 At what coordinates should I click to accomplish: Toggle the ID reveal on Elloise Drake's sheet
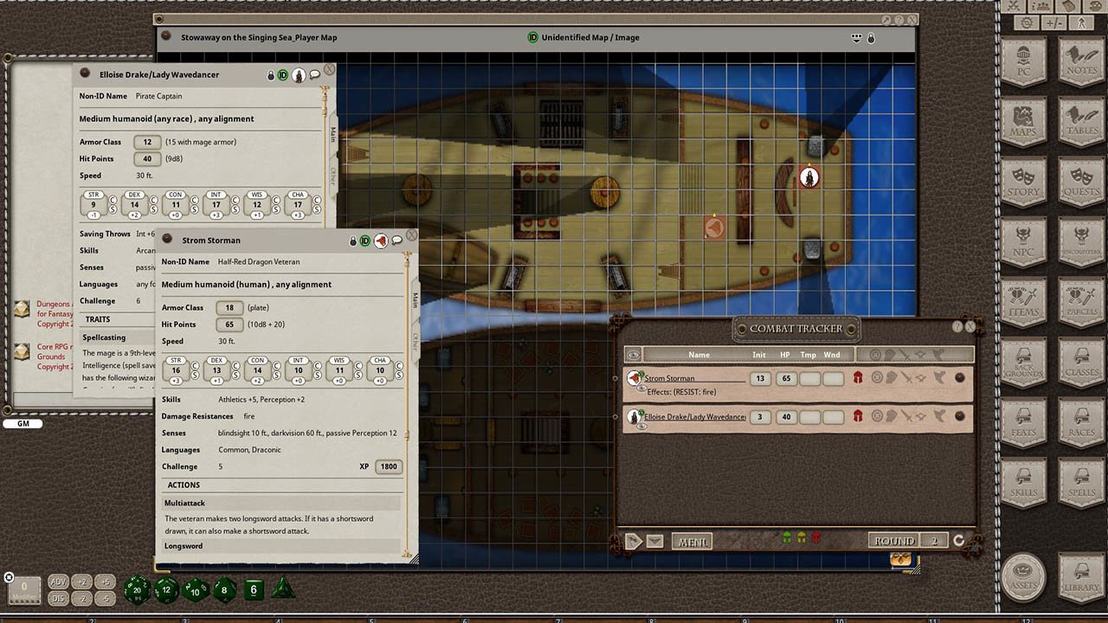[282, 75]
